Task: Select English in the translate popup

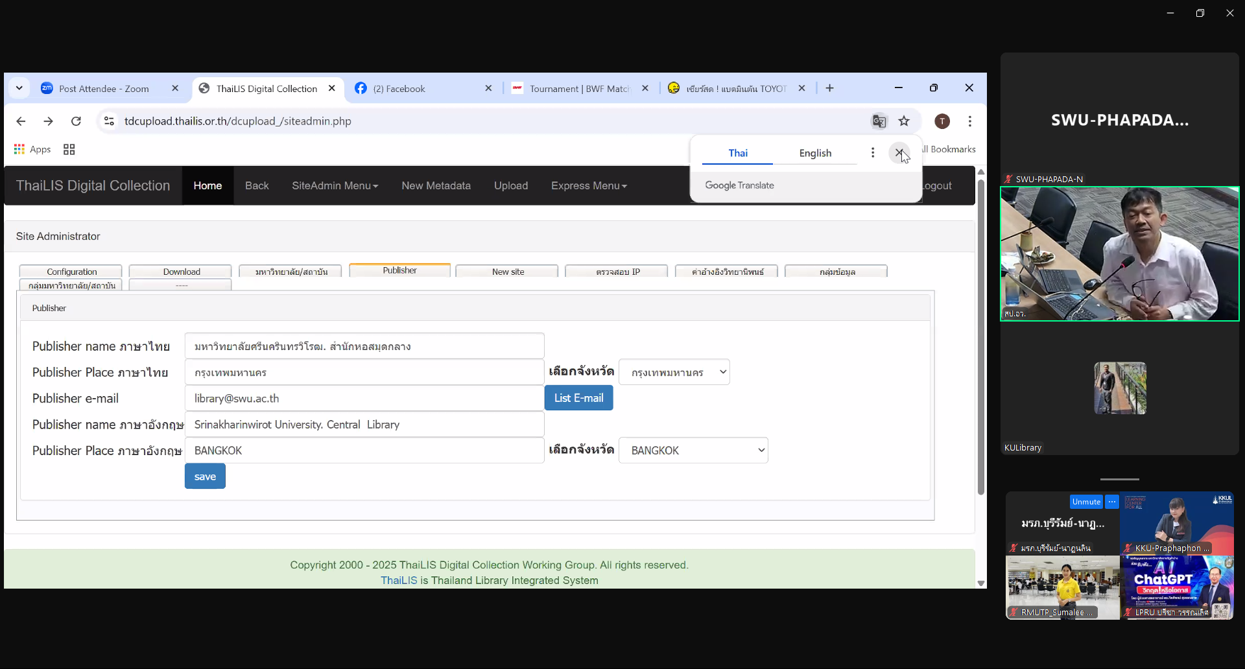Action: point(815,153)
